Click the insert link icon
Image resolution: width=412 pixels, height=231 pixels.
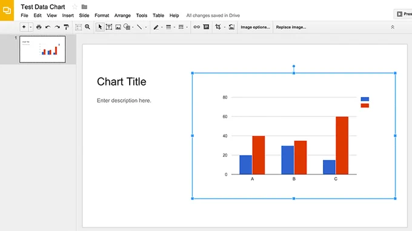tap(196, 27)
